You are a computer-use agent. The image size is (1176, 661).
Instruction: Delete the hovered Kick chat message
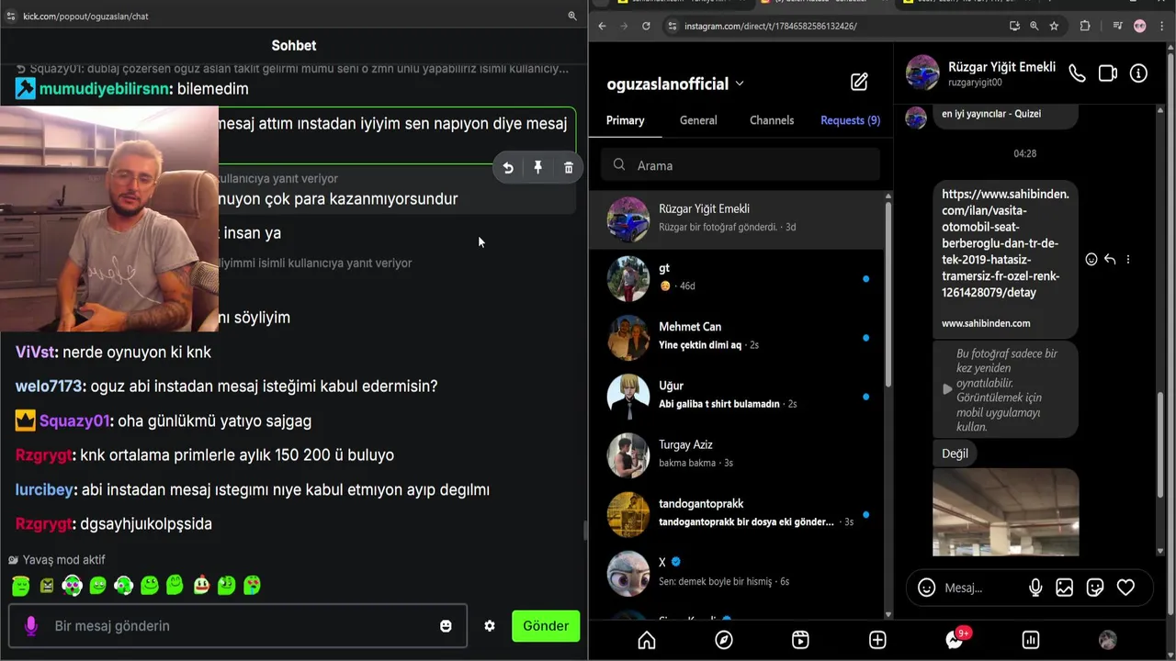(569, 168)
